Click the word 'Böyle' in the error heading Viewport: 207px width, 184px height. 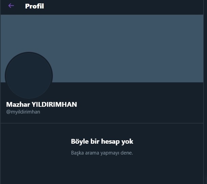tap(80, 141)
